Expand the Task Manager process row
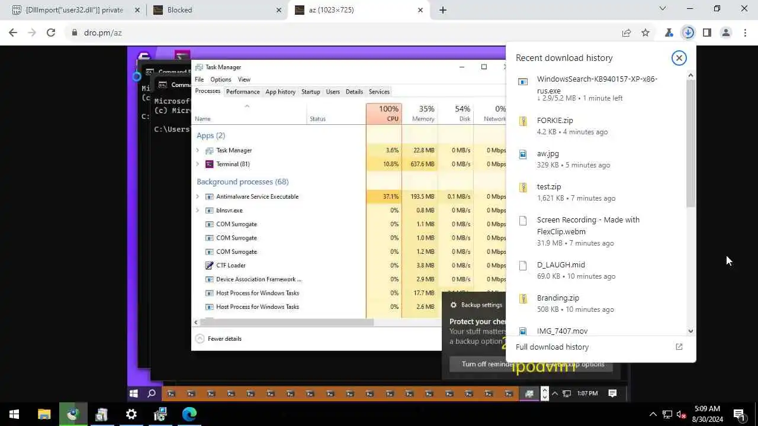This screenshot has height=426, width=758. (198, 150)
